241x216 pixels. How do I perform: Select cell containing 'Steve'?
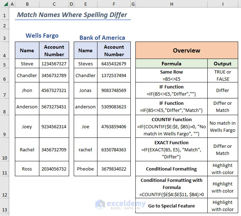(x=27, y=64)
